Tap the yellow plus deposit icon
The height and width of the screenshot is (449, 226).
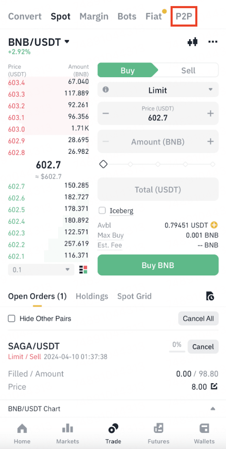click(x=214, y=225)
